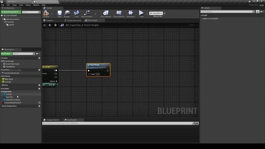Add a new variable with Variables plus icon

[x=39, y=89]
